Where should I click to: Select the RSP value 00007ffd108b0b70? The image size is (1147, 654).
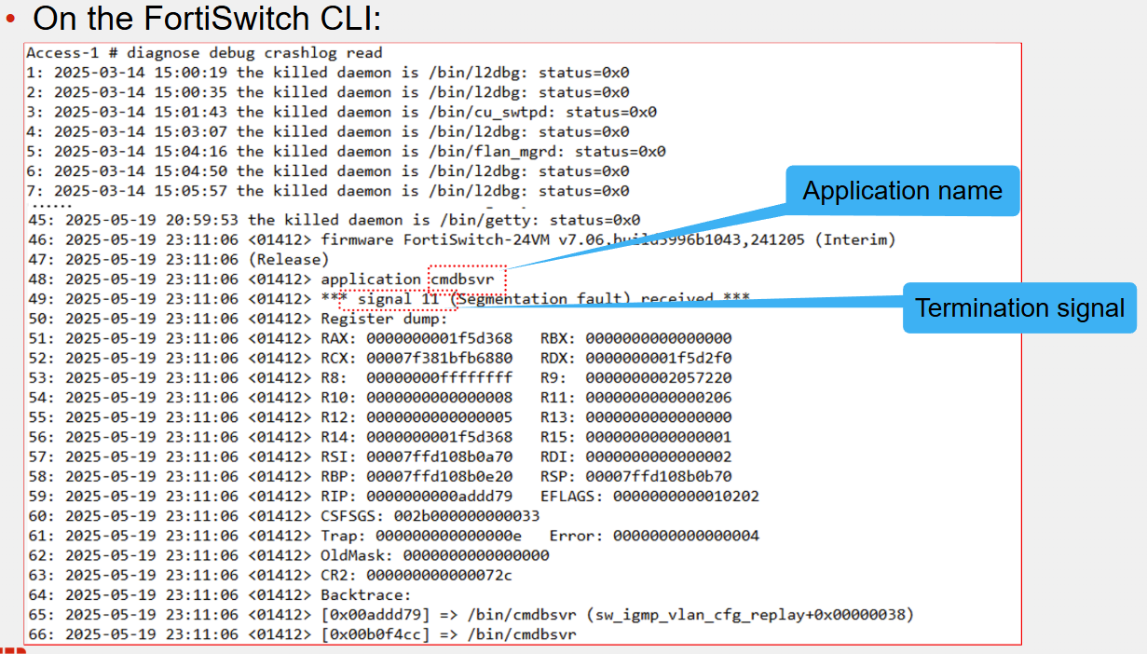pos(659,477)
